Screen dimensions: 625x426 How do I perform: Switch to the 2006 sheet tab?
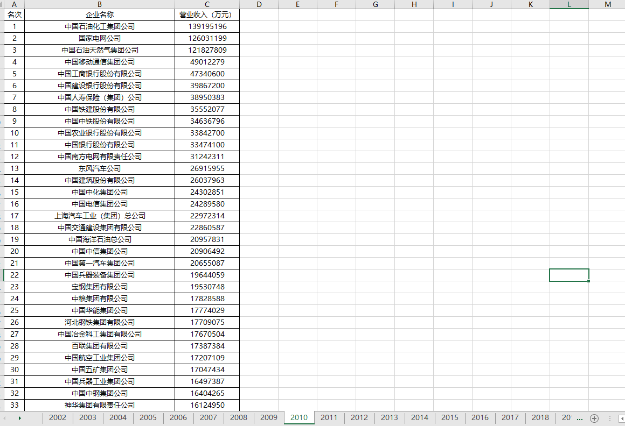tap(178, 417)
